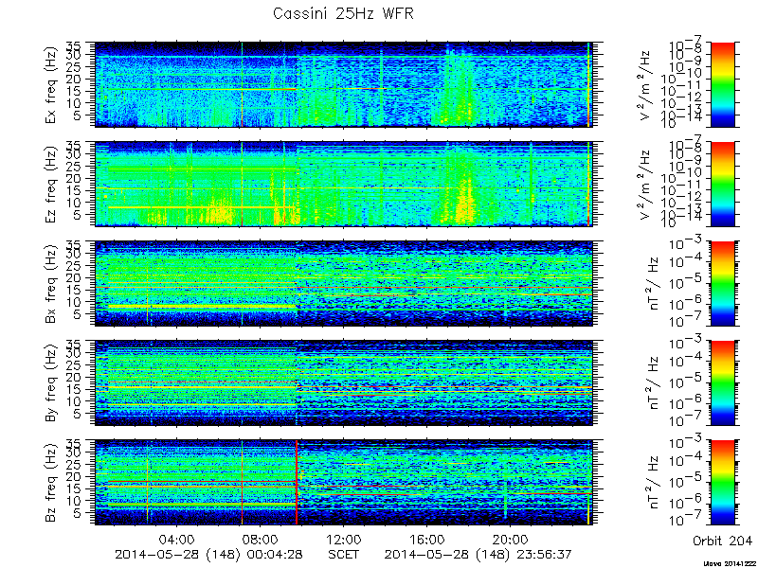Select the 'Bx freq (Hz)' axis label
The image size is (758, 568).
click(x=51, y=284)
